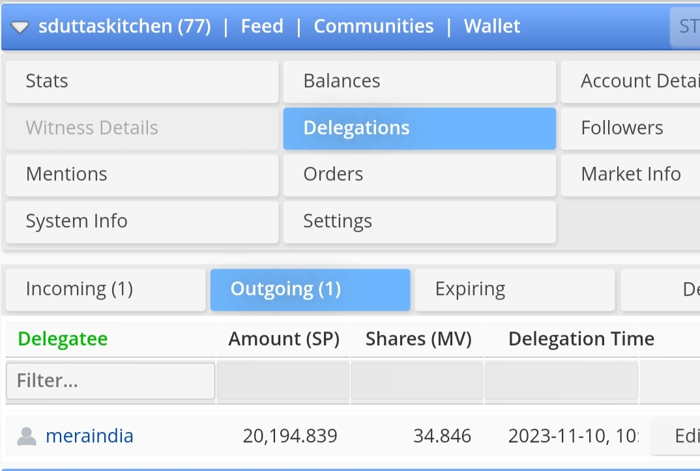Expand the account dropdown triangle icon
This screenshot has width=700, height=471.
[x=20, y=27]
